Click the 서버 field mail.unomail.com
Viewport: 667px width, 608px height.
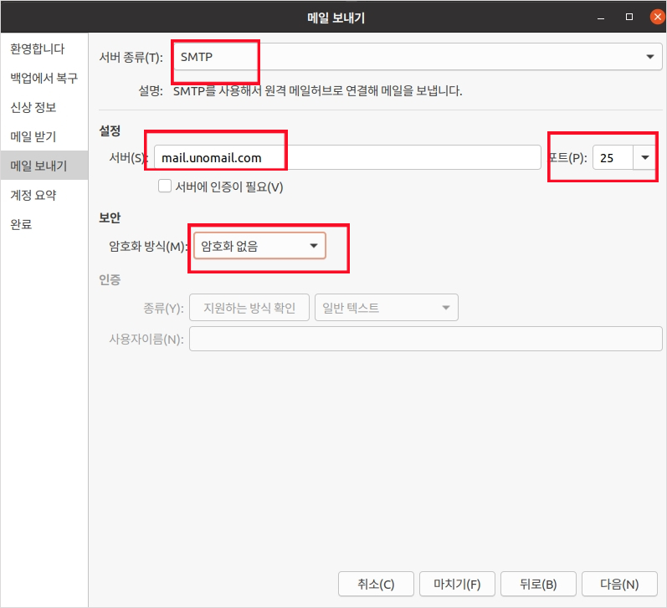(347, 158)
